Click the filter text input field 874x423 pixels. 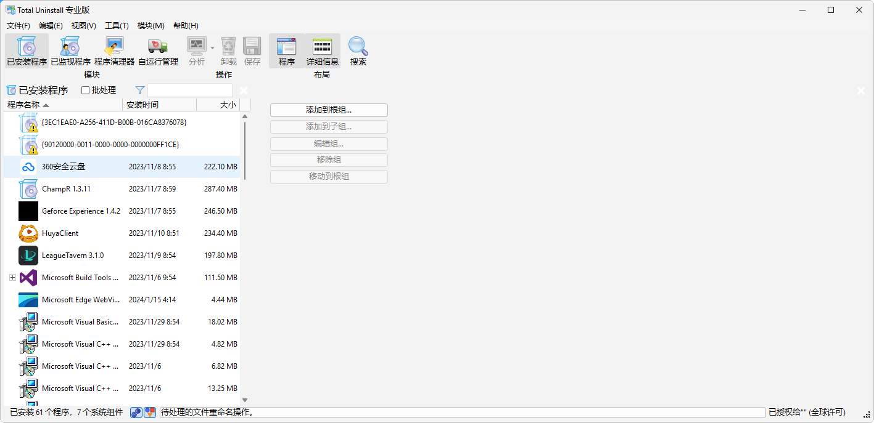tap(189, 91)
